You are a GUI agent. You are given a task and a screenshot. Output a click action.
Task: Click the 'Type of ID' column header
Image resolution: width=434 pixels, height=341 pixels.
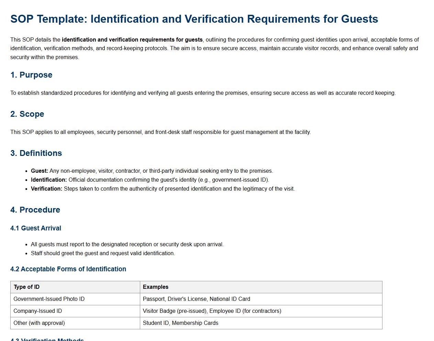point(26,287)
